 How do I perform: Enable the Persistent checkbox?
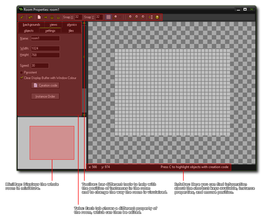(22, 72)
